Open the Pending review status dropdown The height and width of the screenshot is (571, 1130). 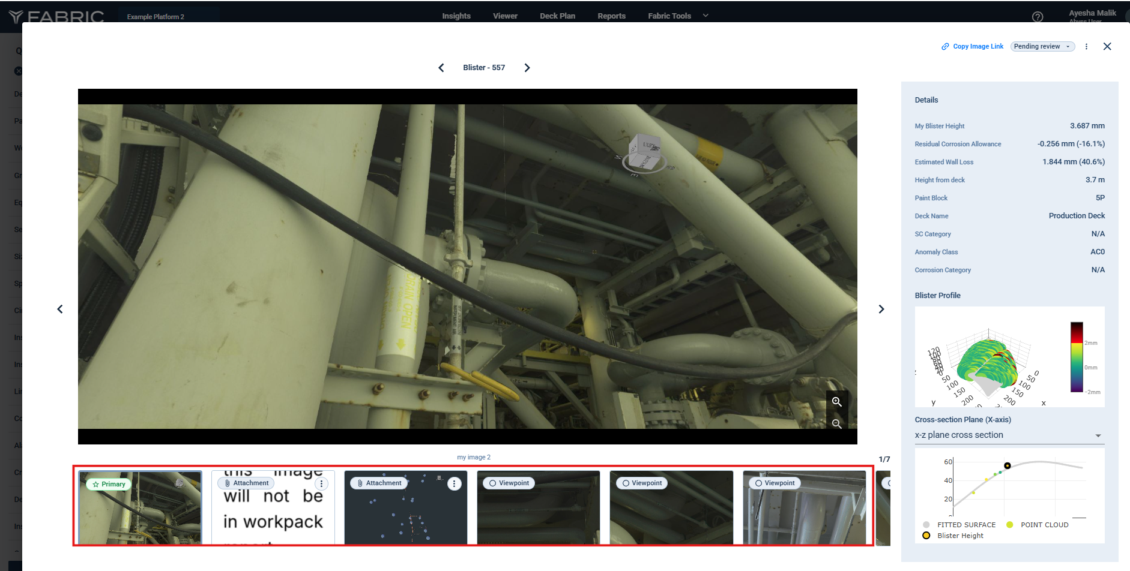(1042, 46)
